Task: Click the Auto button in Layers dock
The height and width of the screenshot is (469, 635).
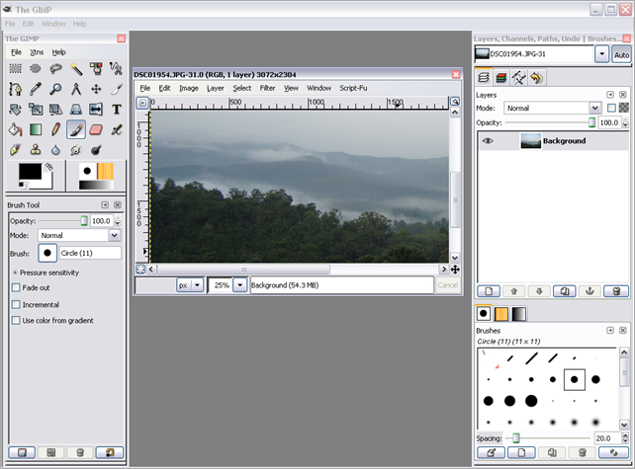Action: click(621, 54)
